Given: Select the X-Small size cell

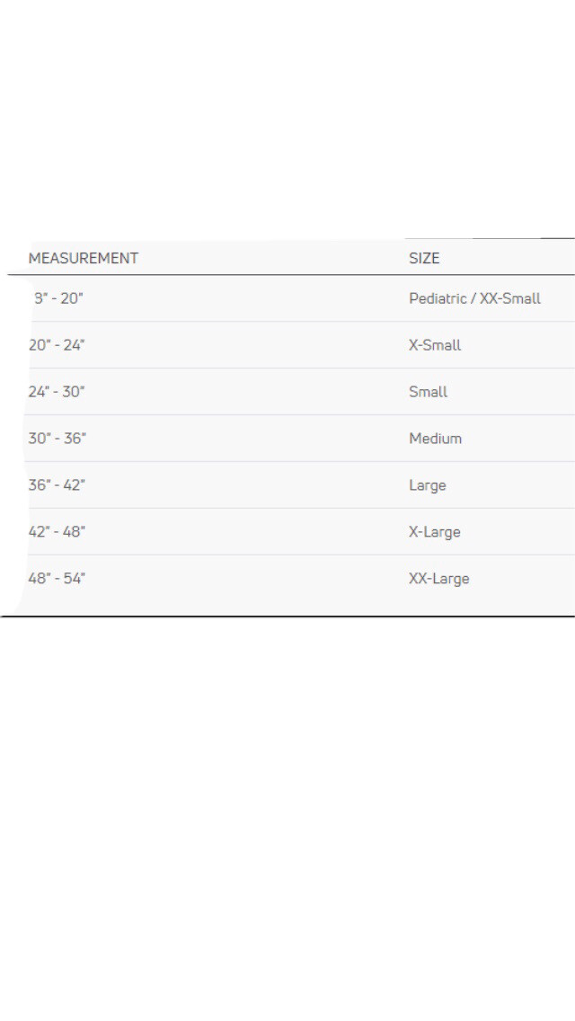Looking at the screenshot, I should pyautogui.click(x=434, y=345).
